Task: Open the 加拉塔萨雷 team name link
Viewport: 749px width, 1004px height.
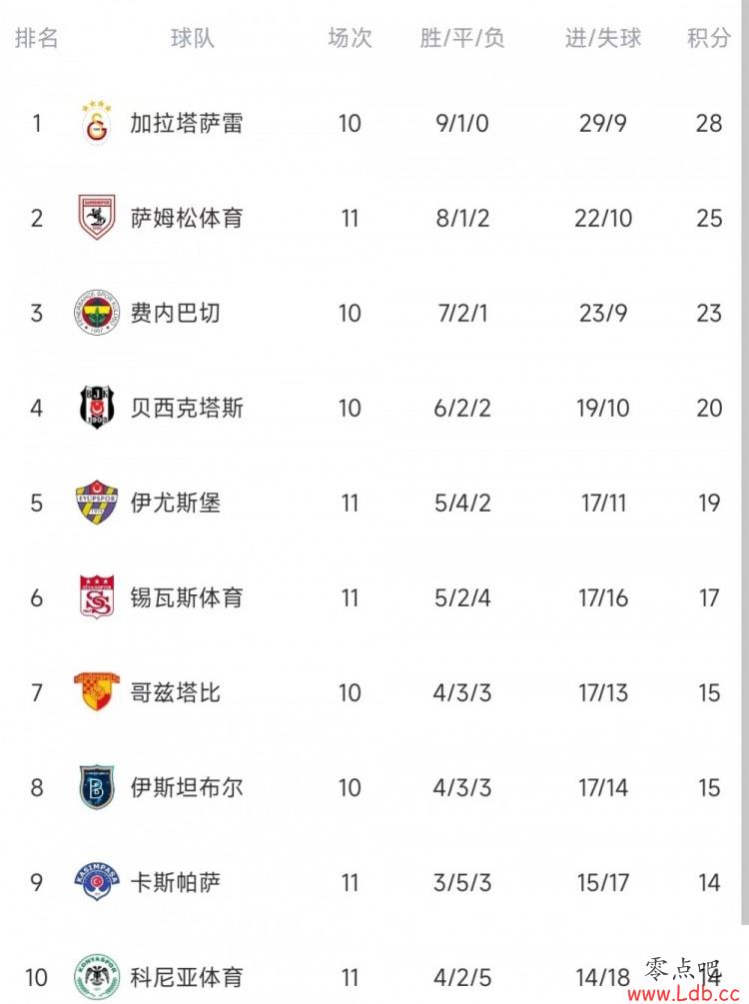Action: 187,123
